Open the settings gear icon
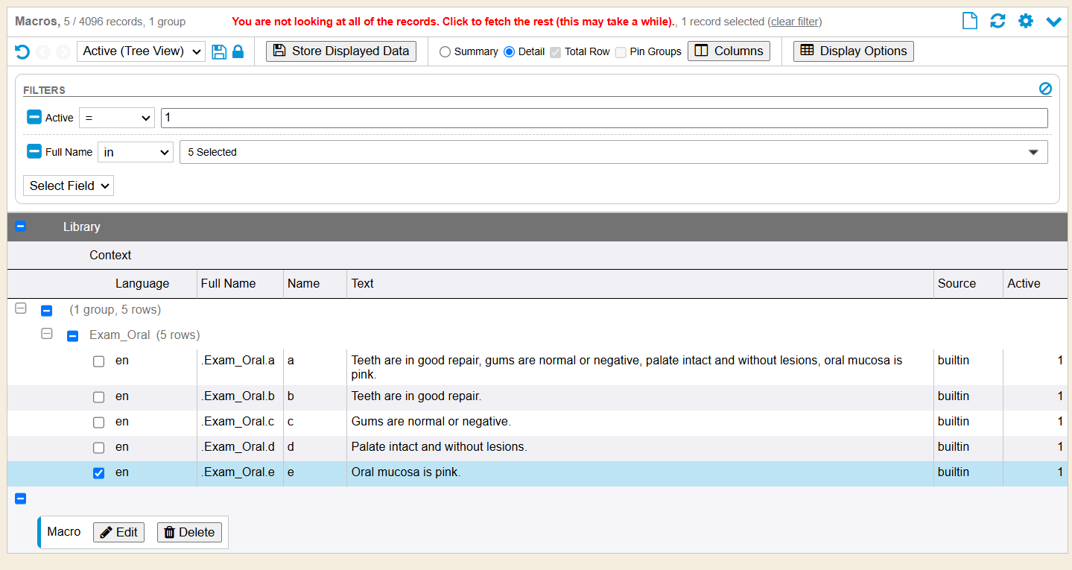The image size is (1072, 570). (x=1026, y=21)
